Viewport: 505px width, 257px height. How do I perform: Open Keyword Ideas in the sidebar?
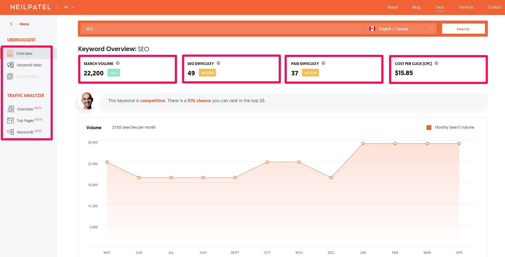(x=29, y=65)
